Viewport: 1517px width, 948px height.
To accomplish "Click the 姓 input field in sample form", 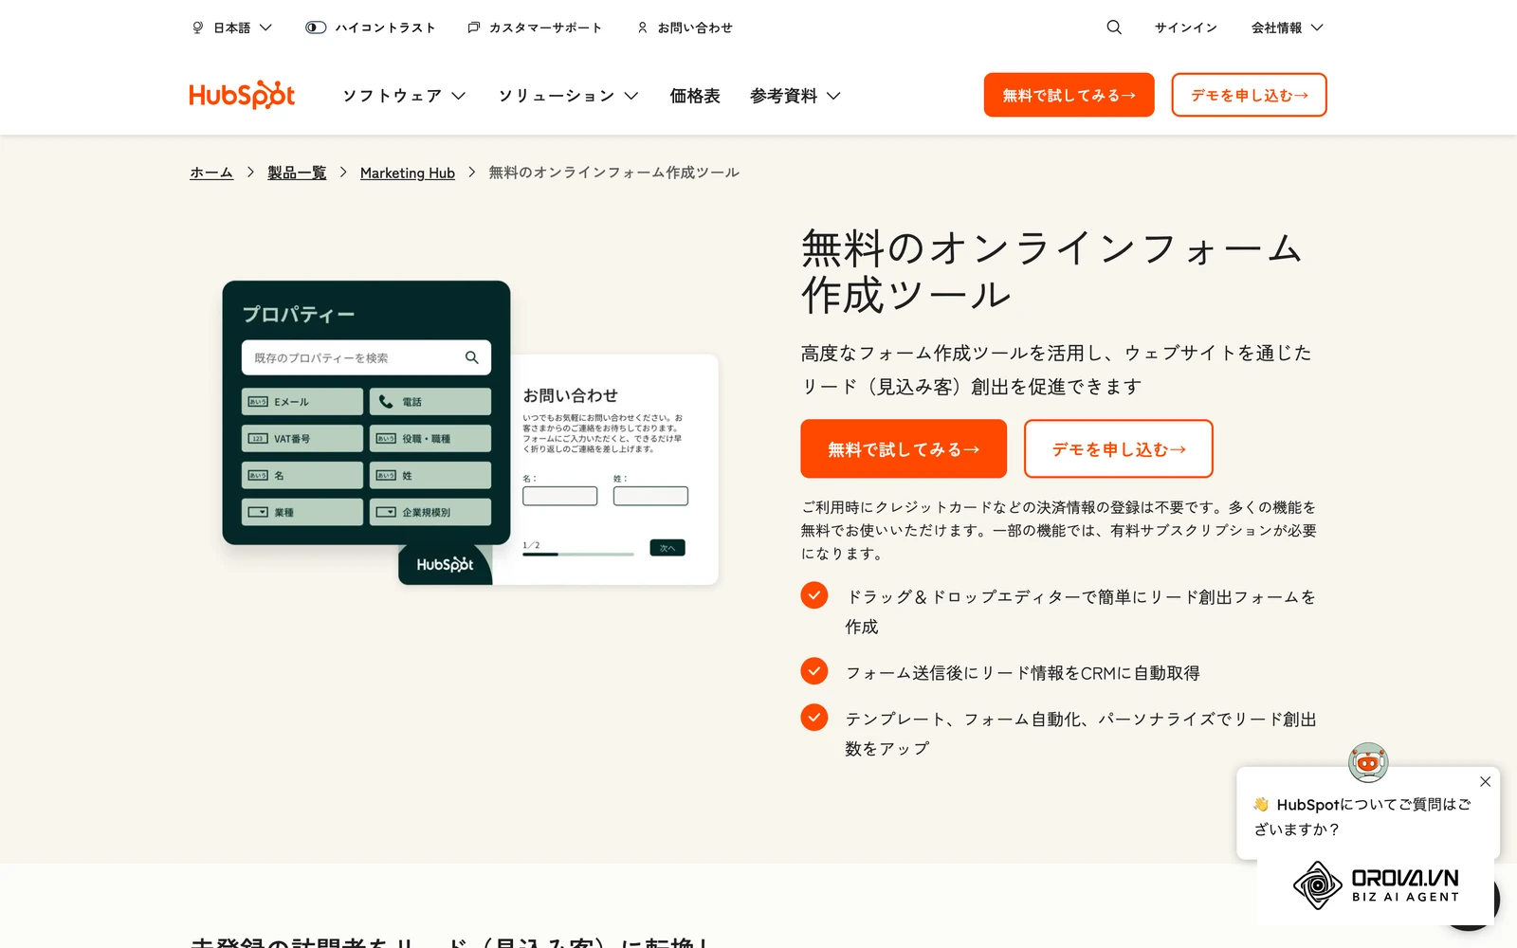I will 650,496.
